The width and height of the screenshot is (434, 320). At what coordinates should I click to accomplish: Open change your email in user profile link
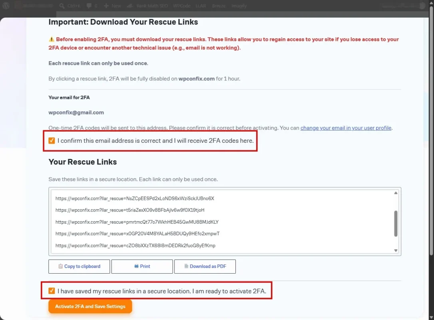[x=346, y=128]
